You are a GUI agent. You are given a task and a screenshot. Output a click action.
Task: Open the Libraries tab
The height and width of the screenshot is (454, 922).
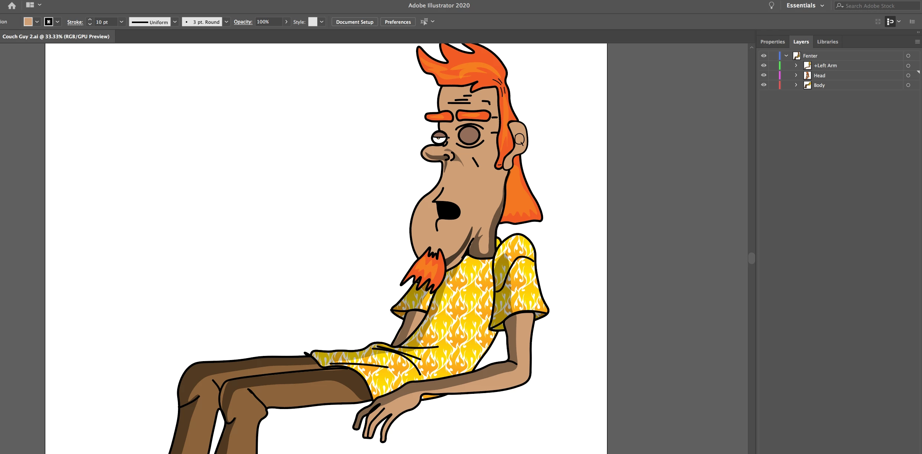pos(827,42)
